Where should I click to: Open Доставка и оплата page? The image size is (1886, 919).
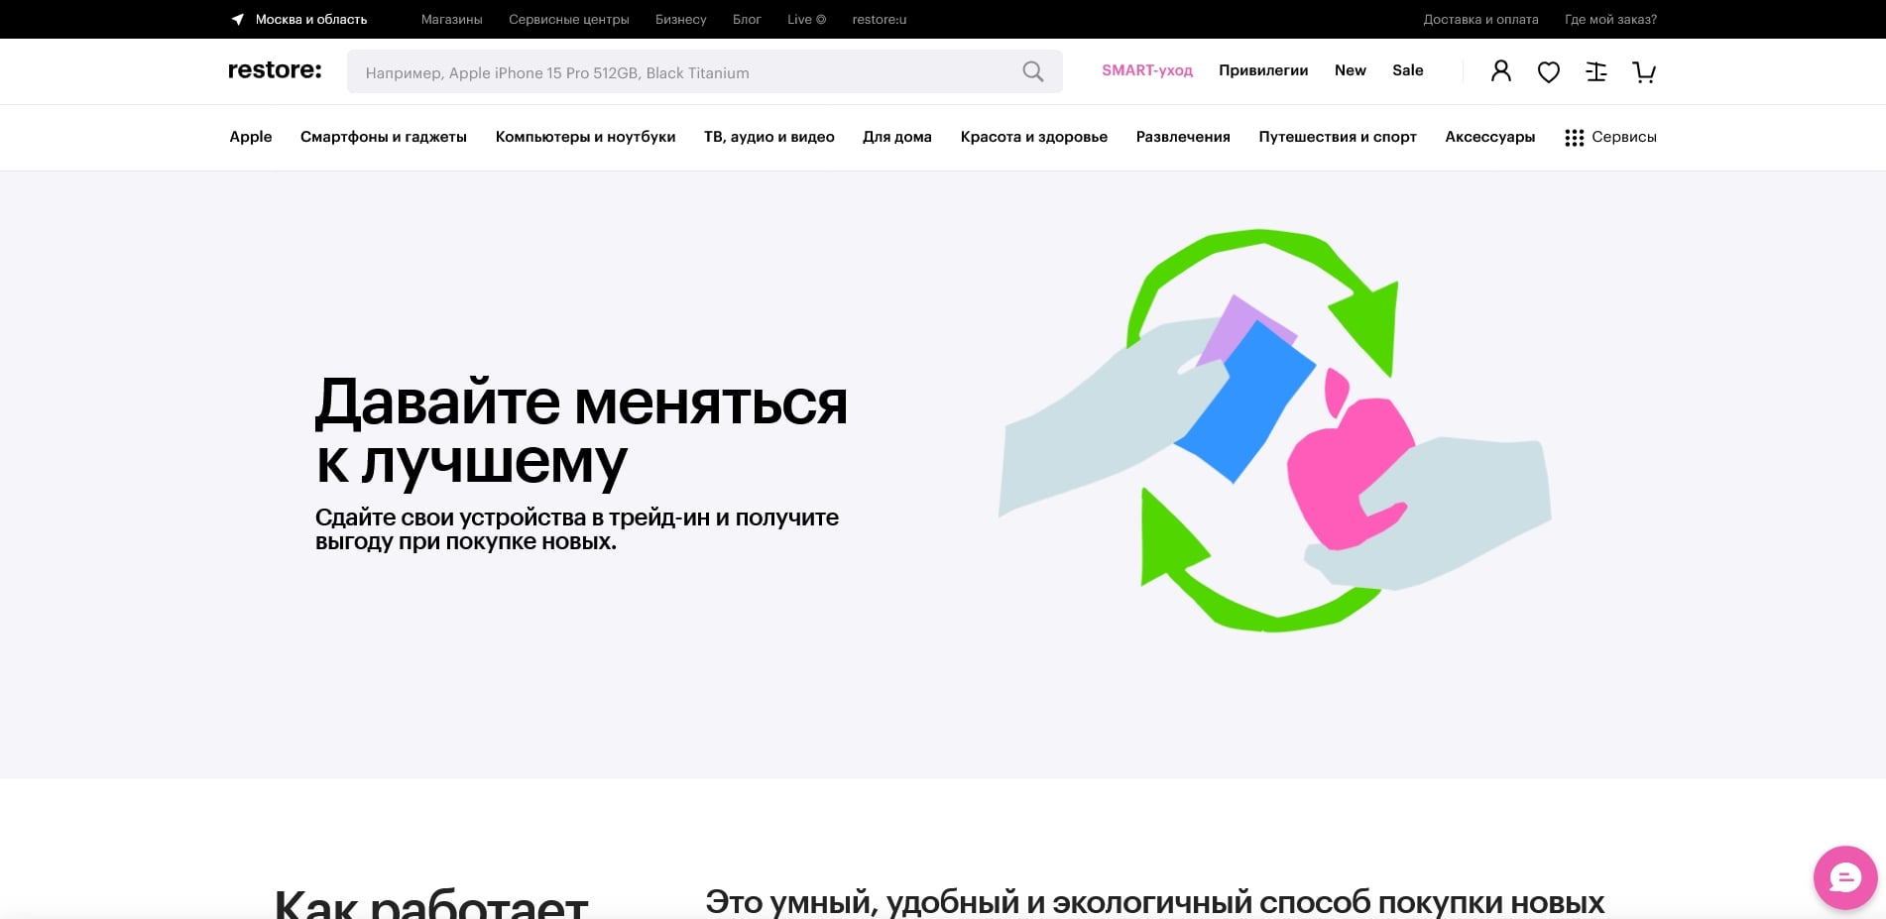[x=1480, y=19]
